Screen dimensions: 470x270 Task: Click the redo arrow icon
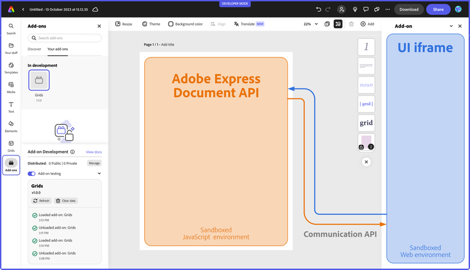tap(328, 9)
